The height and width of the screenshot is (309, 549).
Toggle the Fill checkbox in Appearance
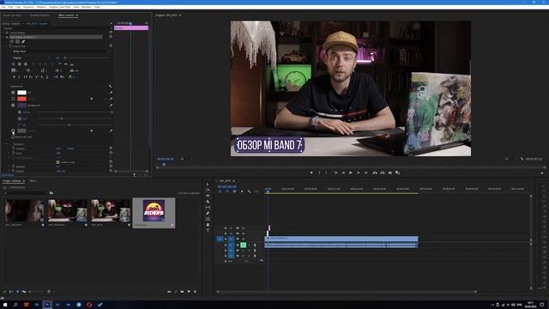13,93
